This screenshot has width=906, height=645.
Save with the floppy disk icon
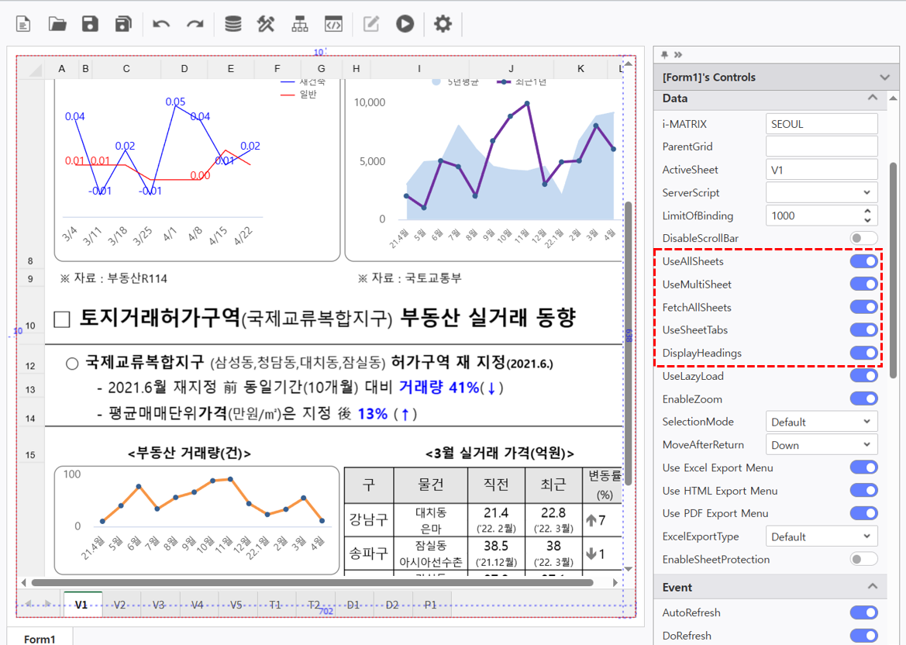(90, 24)
